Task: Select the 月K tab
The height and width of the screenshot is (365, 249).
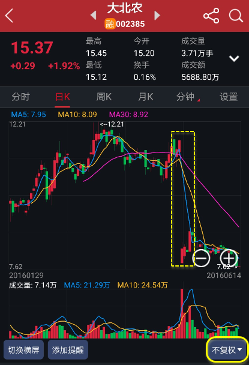Action: pyautogui.click(x=146, y=97)
